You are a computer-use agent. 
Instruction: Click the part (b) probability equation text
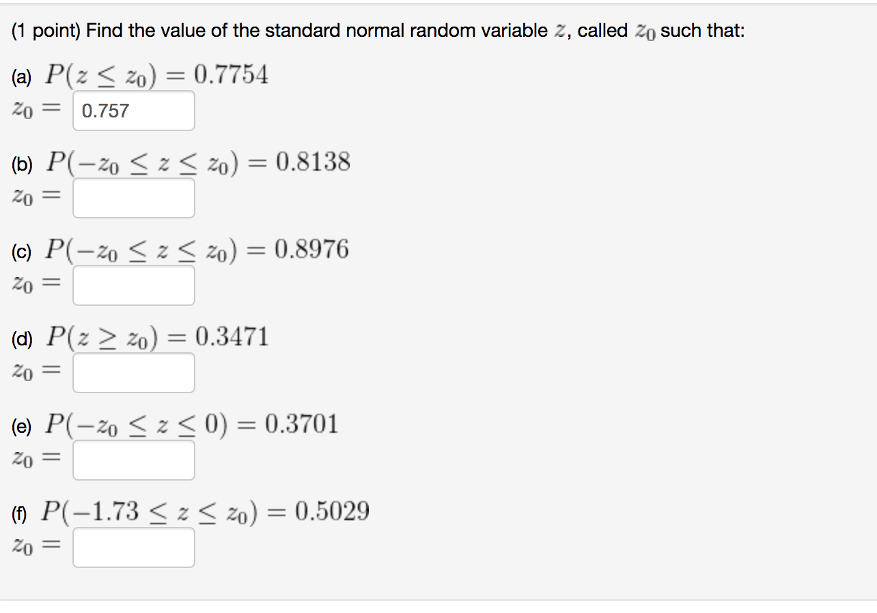[x=198, y=162]
